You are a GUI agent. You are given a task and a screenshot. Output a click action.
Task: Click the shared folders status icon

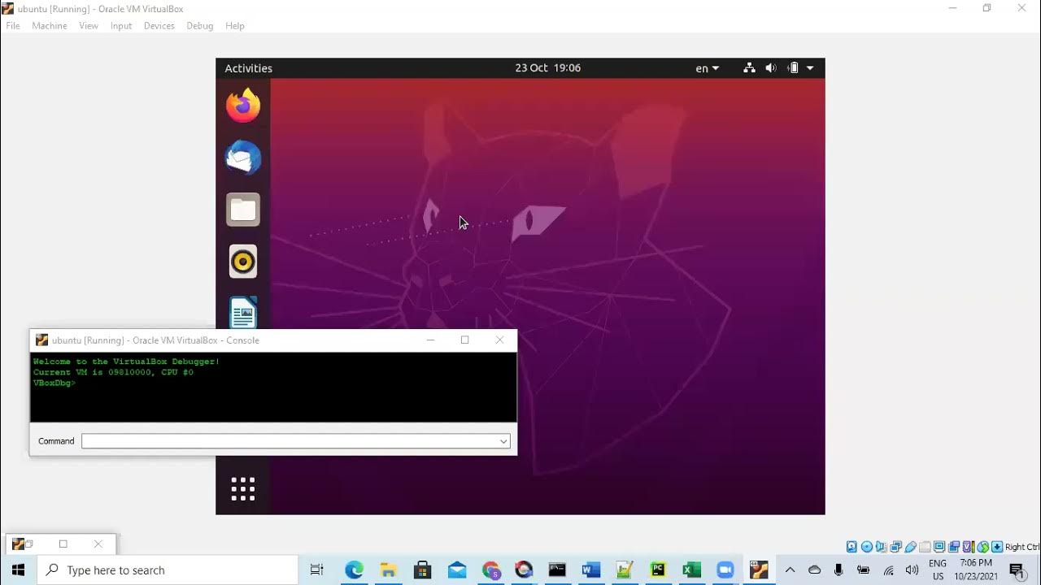pyautogui.click(x=925, y=547)
